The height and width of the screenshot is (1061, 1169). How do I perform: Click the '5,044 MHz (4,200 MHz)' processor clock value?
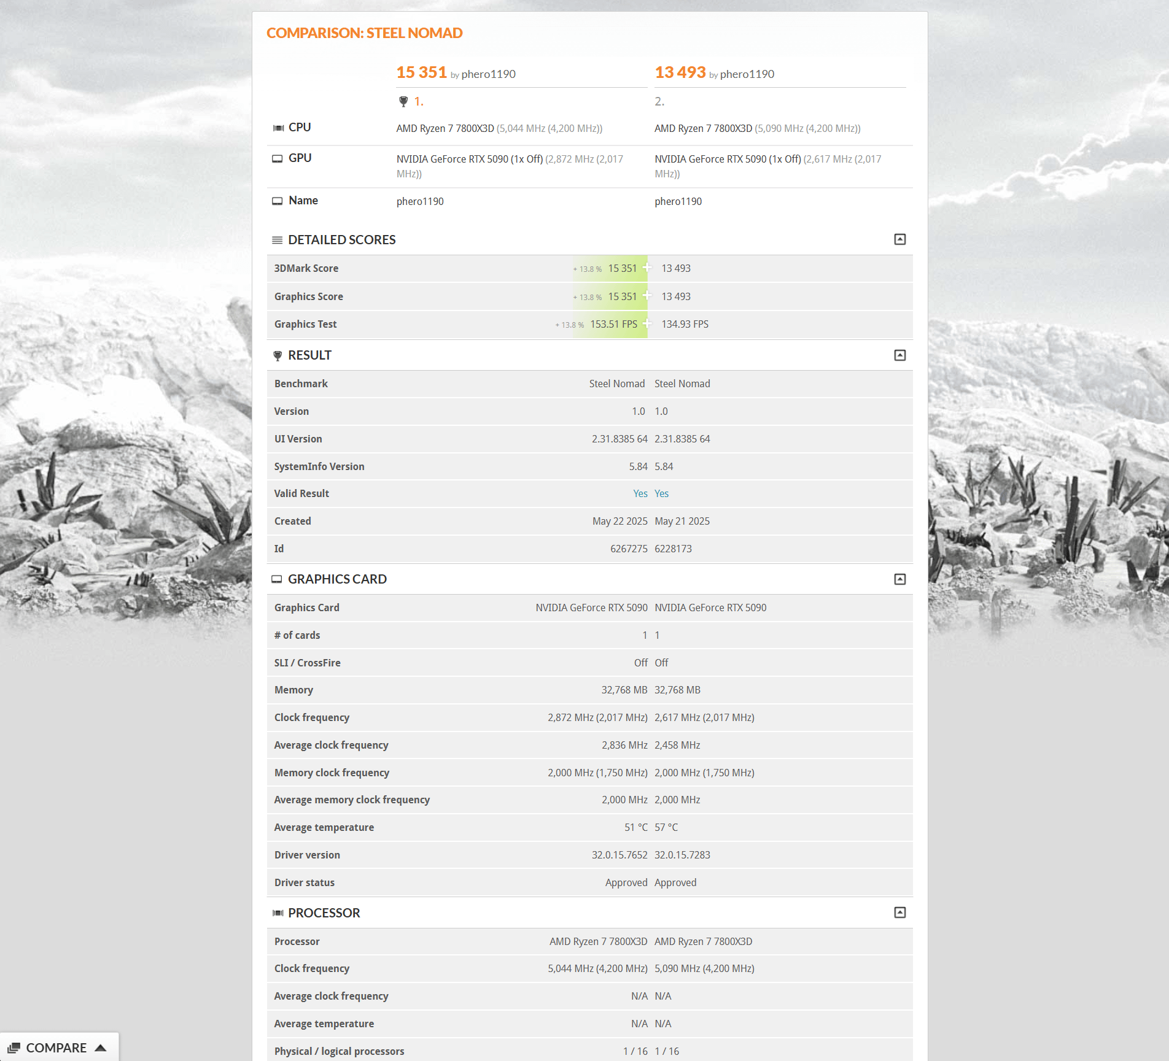[597, 968]
